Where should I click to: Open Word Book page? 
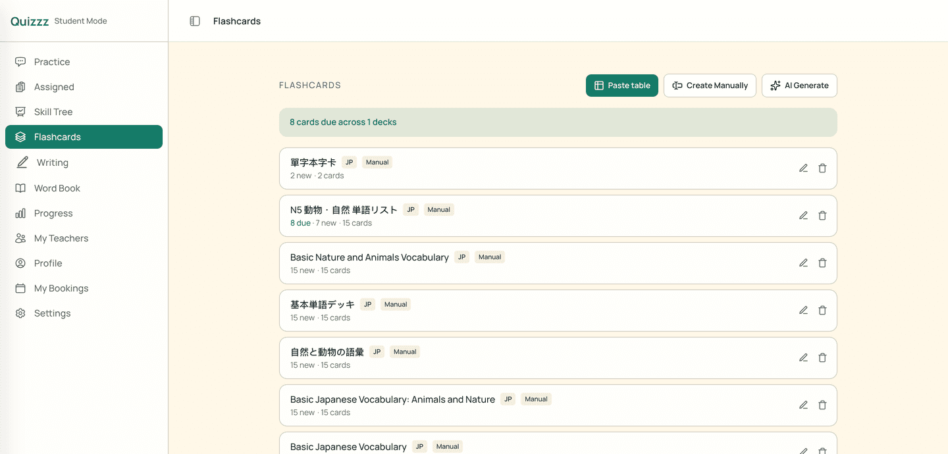84,188
